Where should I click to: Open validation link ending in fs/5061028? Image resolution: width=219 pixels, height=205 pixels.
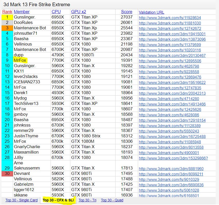tap(169, 190)
